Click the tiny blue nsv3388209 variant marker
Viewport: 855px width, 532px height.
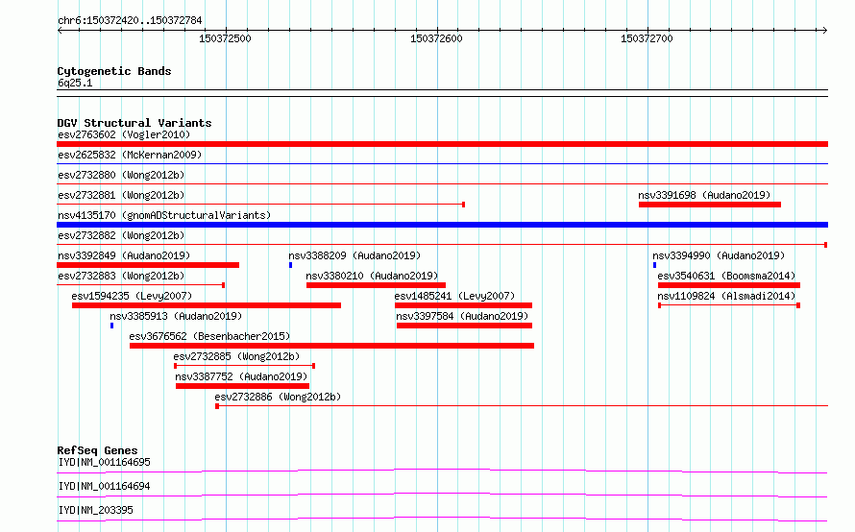point(291,265)
